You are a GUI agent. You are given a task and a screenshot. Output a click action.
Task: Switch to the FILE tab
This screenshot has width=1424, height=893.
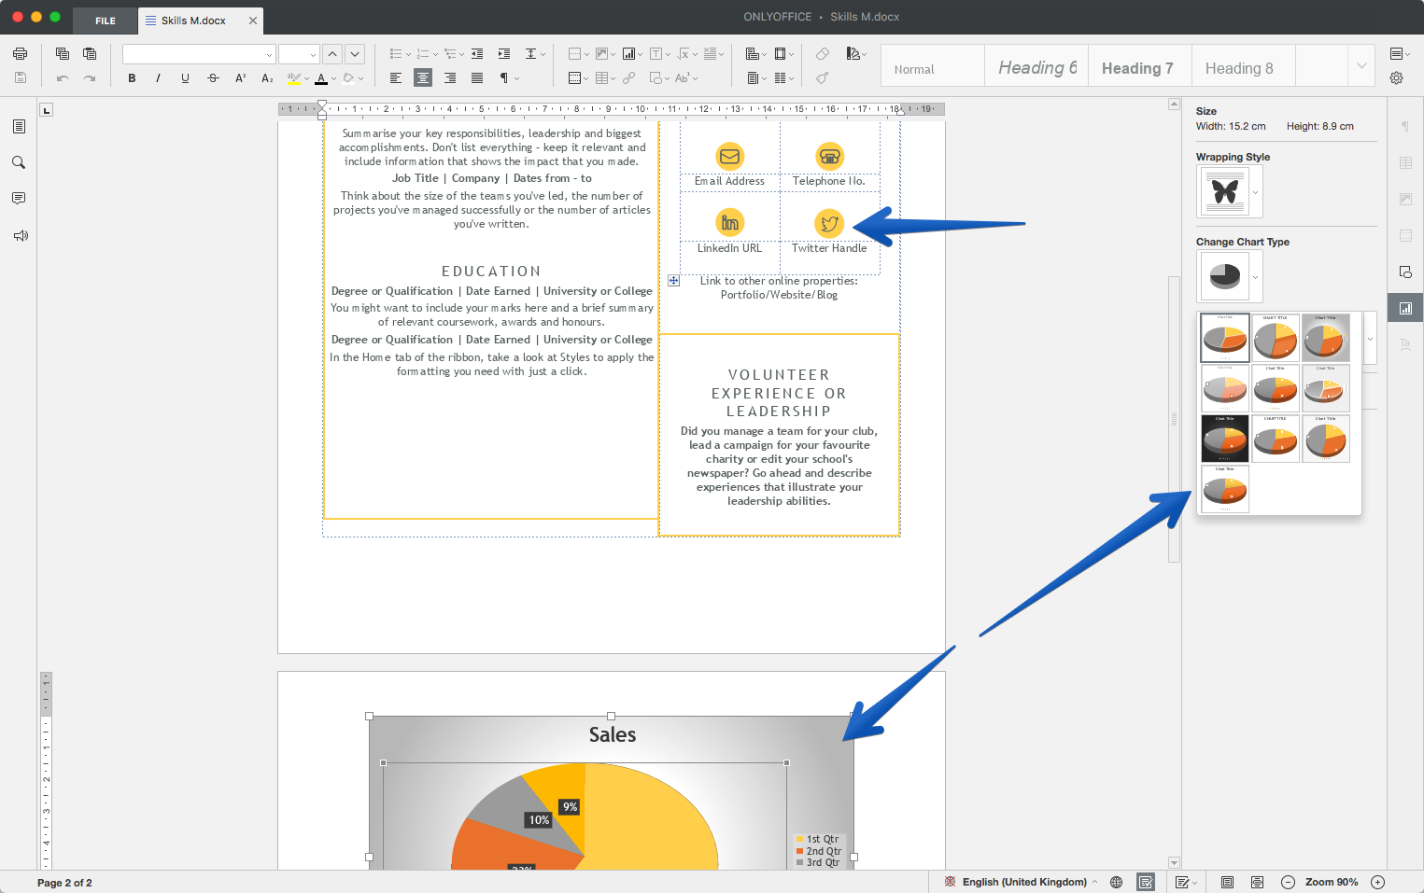coord(106,21)
